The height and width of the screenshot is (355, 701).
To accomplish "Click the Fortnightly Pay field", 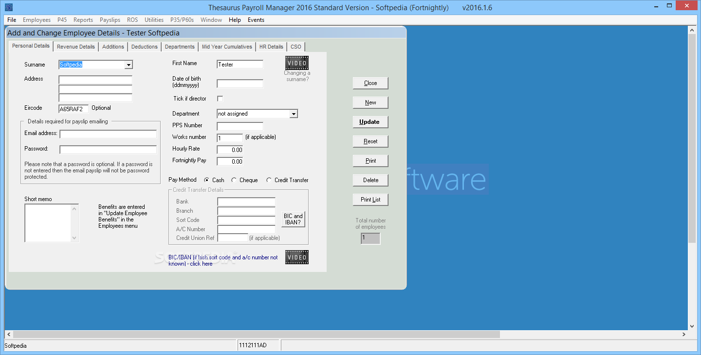I will [230, 161].
